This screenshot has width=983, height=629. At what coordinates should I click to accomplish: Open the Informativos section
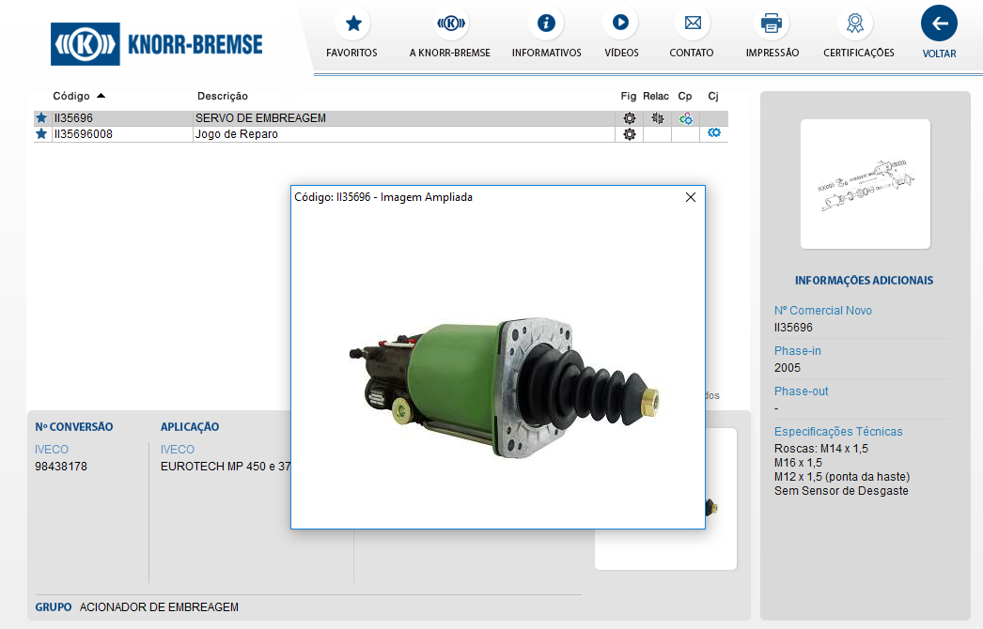coord(546,23)
